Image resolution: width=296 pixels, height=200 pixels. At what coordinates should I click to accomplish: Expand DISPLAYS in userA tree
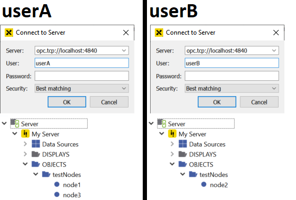point(25,154)
